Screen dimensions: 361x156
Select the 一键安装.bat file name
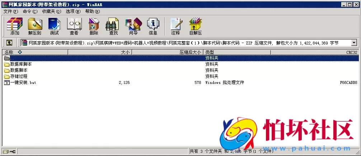pyautogui.click(x=23, y=82)
